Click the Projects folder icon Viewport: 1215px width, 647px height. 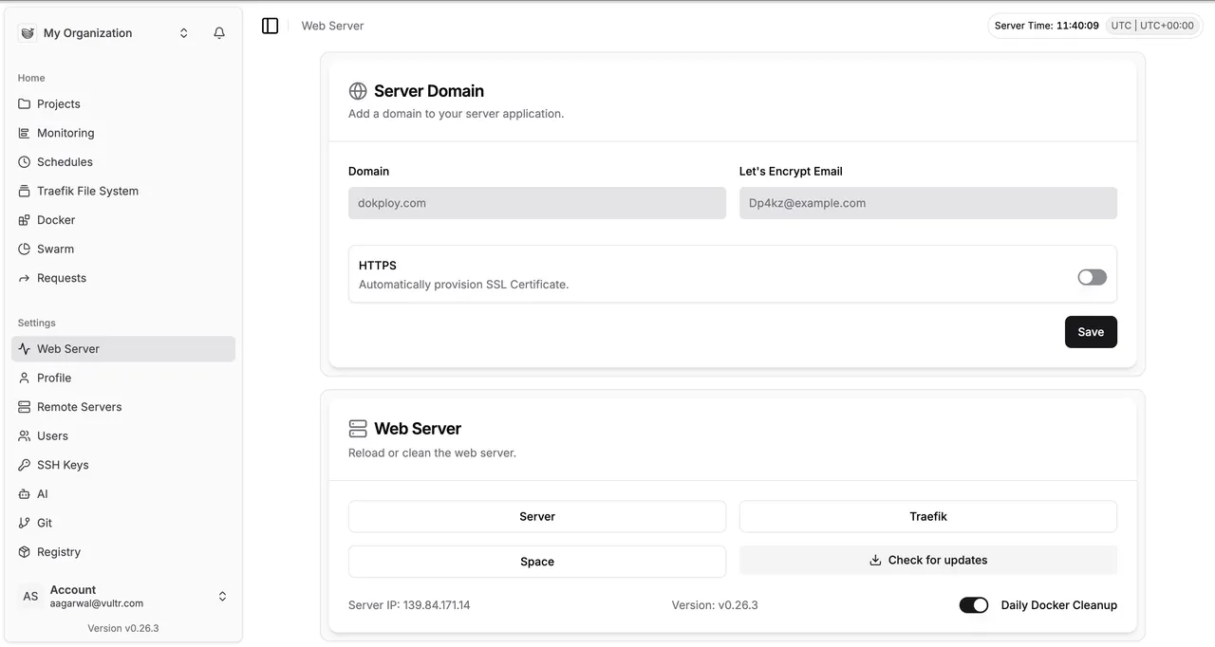pos(25,104)
